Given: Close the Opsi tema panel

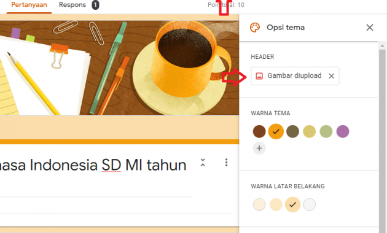Looking at the screenshot, I should (x=369, y=28).
